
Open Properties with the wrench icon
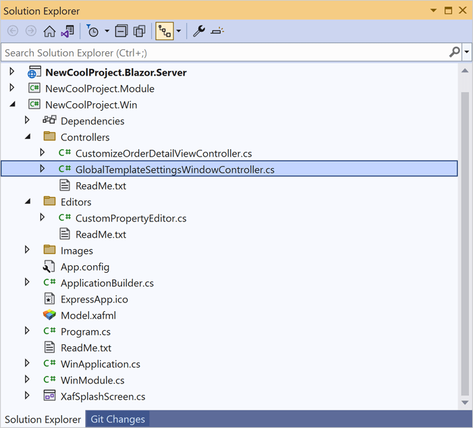[x=198, y=31]
